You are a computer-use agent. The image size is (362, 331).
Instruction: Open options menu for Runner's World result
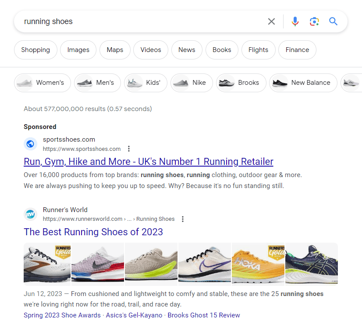[x=183, y=219]
